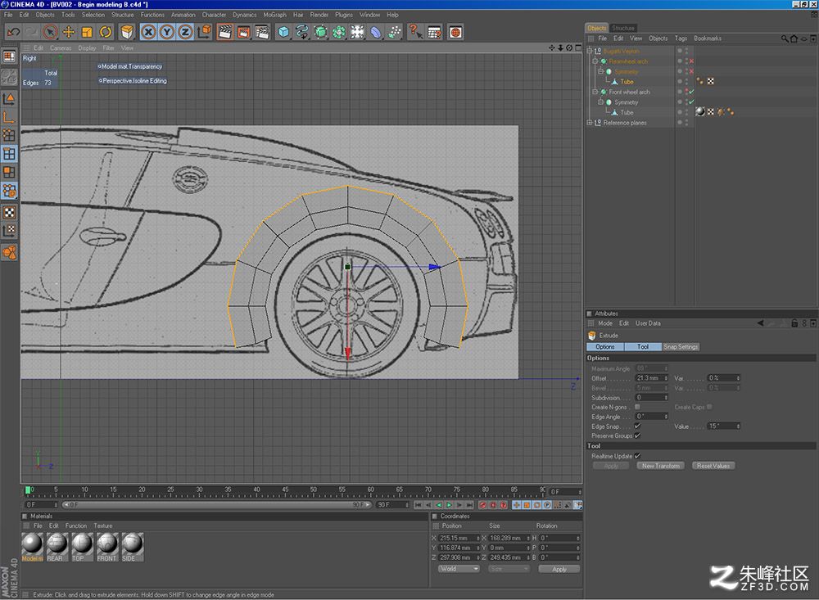Open the Selection menu
The width and height of the screenshot is (819, 600).
click(93, 15)
